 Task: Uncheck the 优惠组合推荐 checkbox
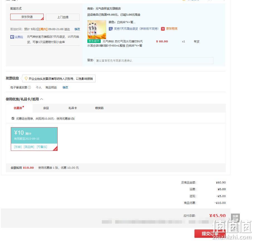tap(13, 118)
